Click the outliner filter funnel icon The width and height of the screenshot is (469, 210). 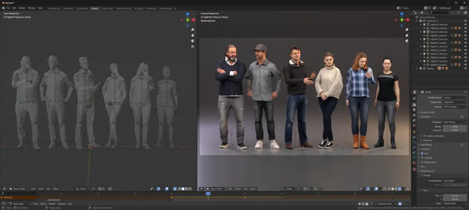coord(459,13)
